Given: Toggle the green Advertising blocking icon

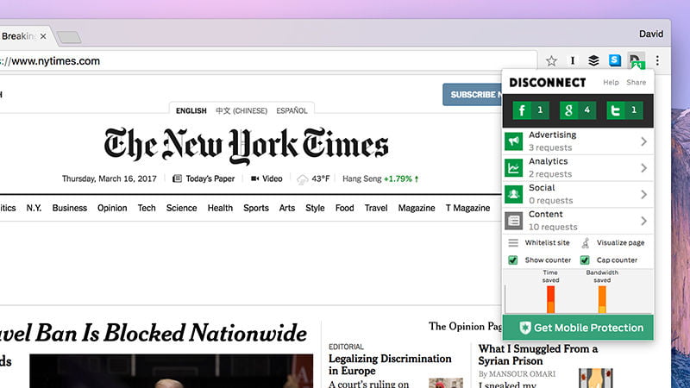Looking at the screenshot, I should pyautogui.click(x=514, y=141).
